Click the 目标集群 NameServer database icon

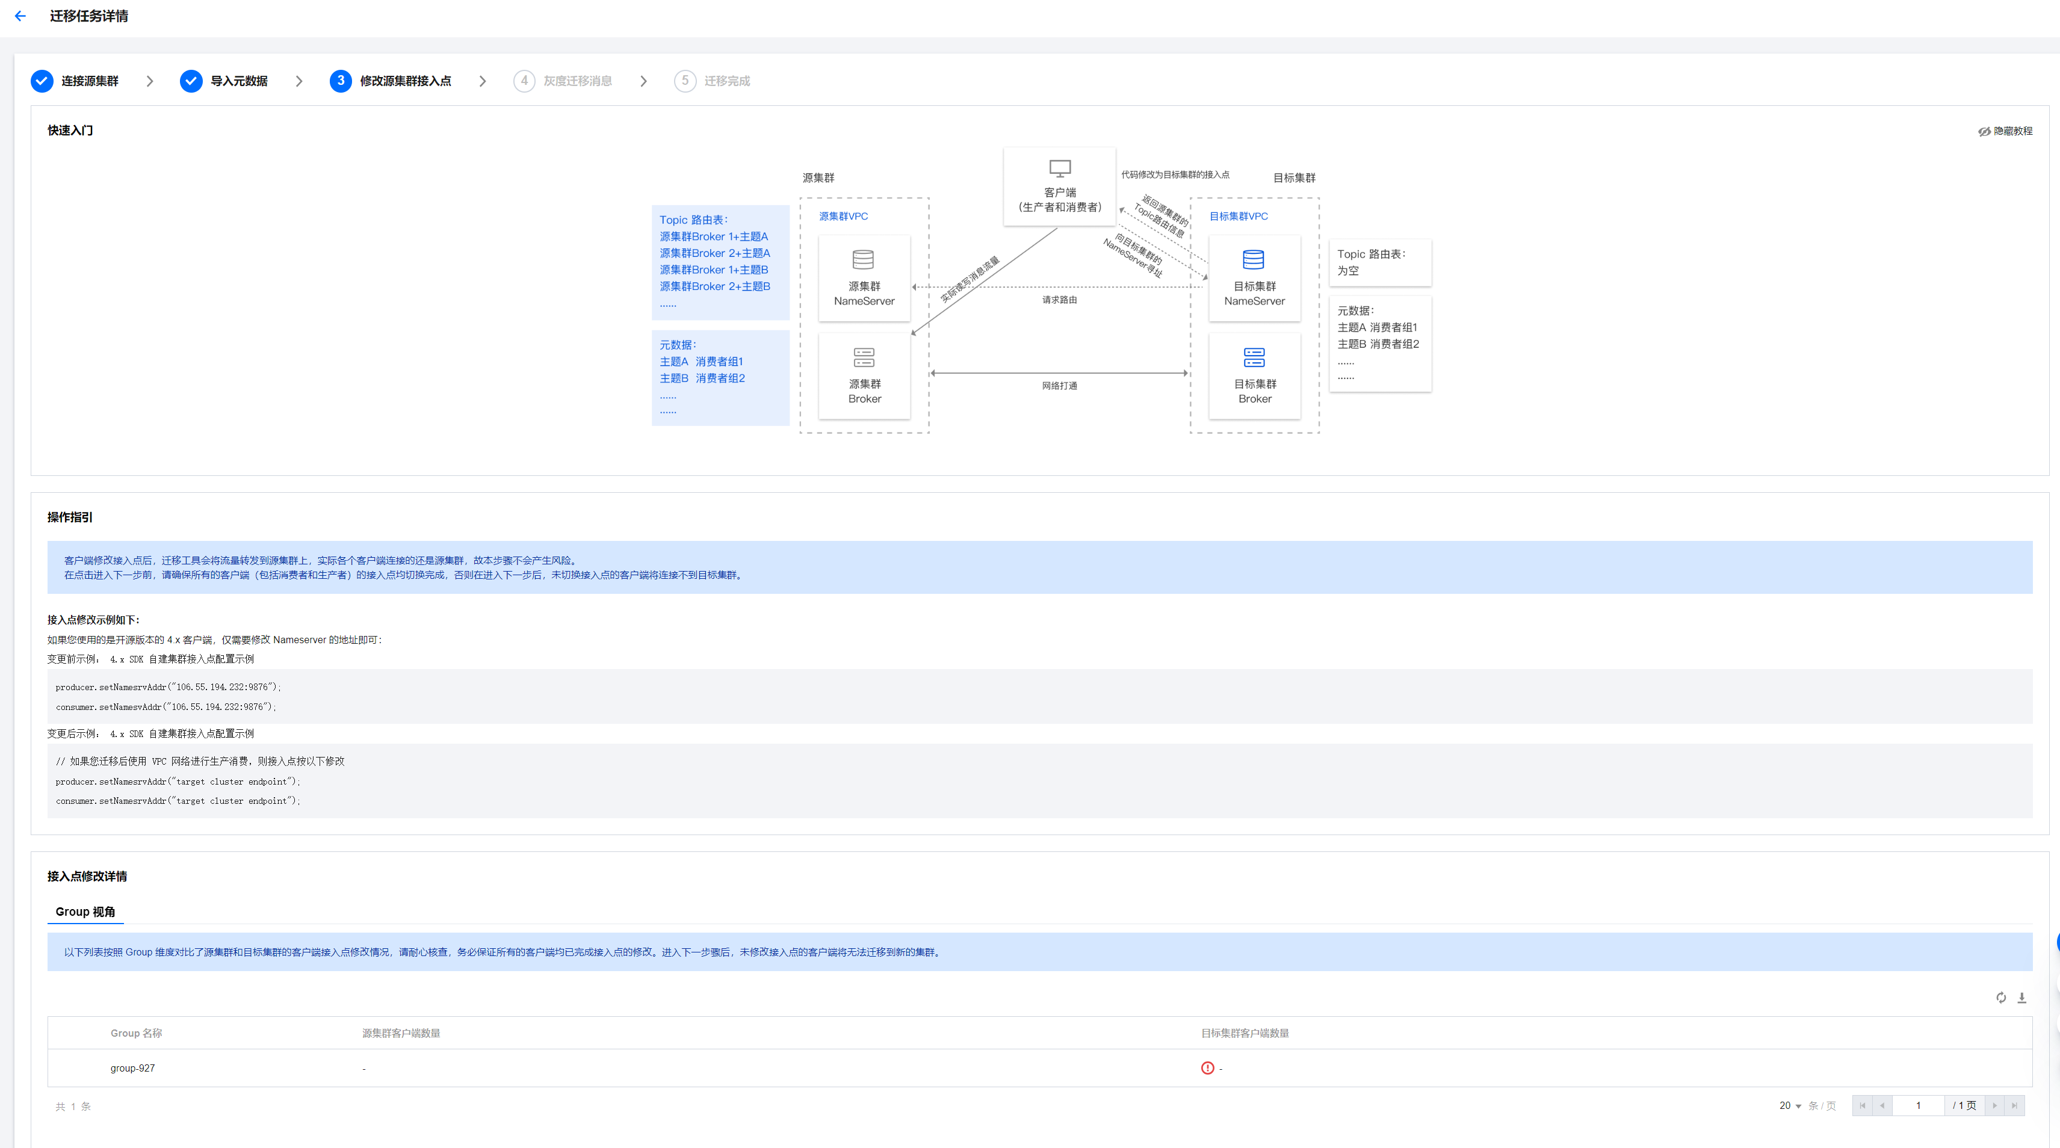pyautogui.click(x=1253, y=260)
